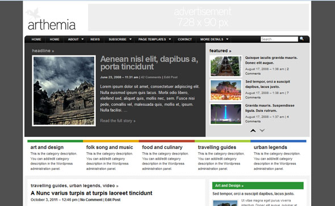Click the urban legends category heading

tap(270, 147)
